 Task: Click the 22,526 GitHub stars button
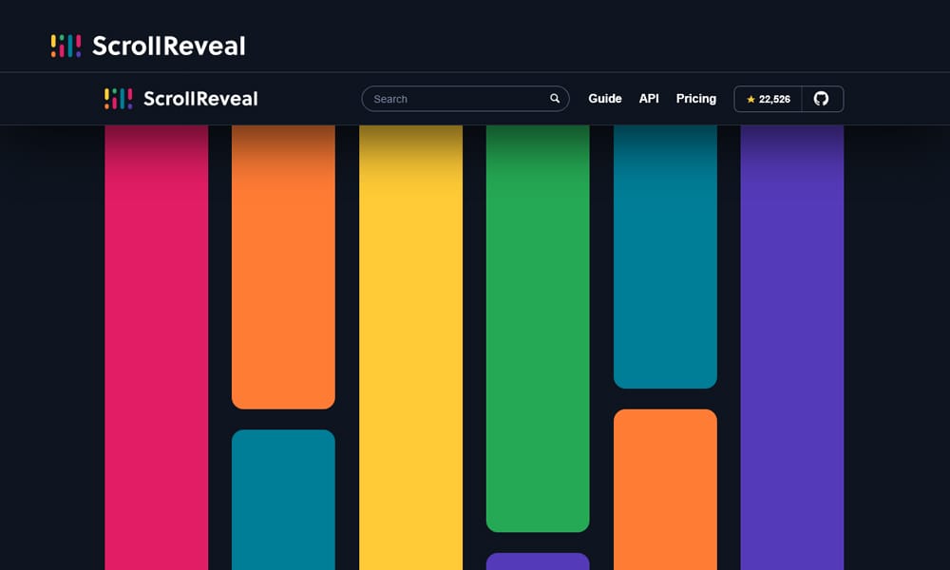coord(768,98)
